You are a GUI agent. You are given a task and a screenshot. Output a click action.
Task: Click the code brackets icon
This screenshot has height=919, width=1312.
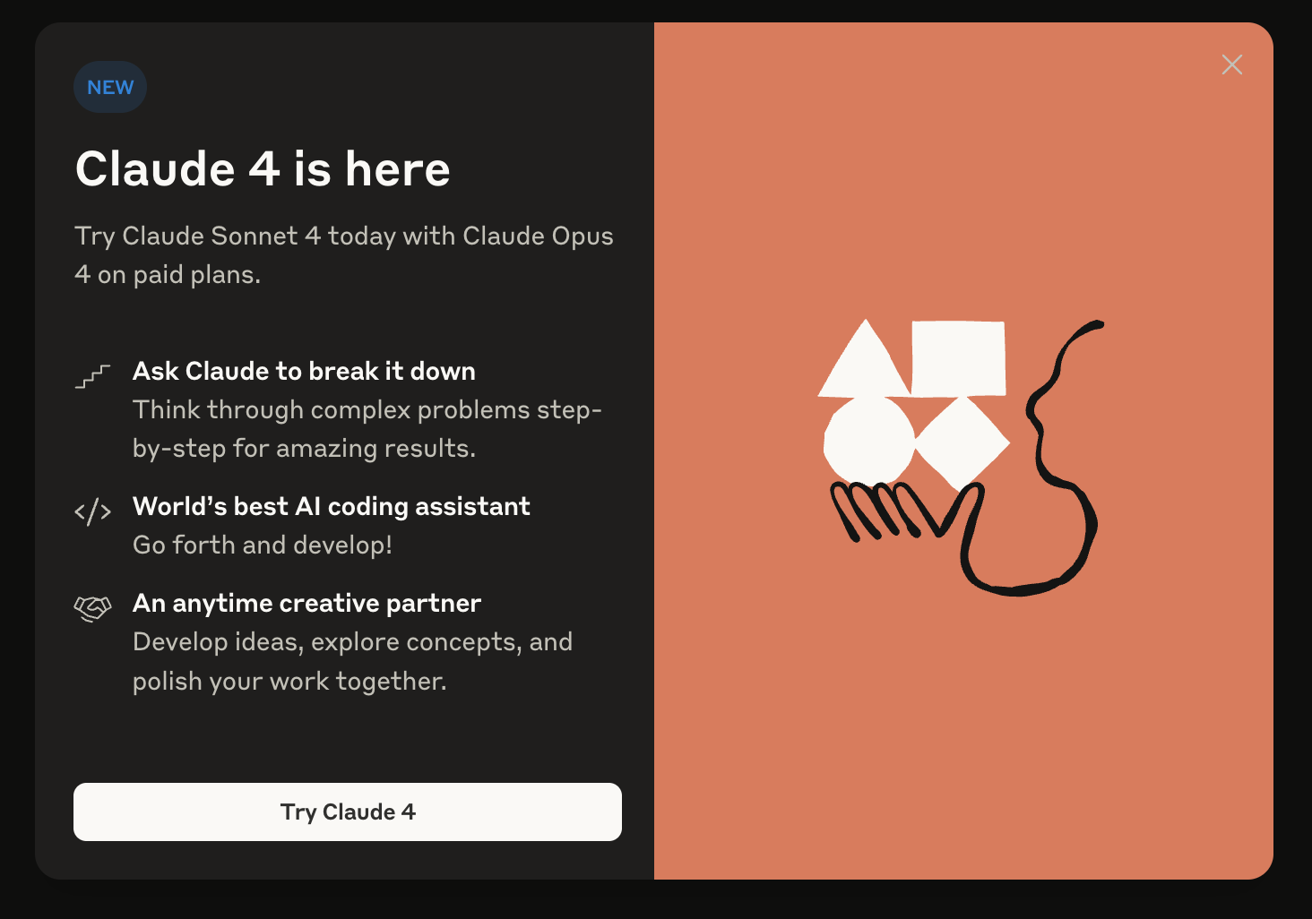tap(92, 511)
